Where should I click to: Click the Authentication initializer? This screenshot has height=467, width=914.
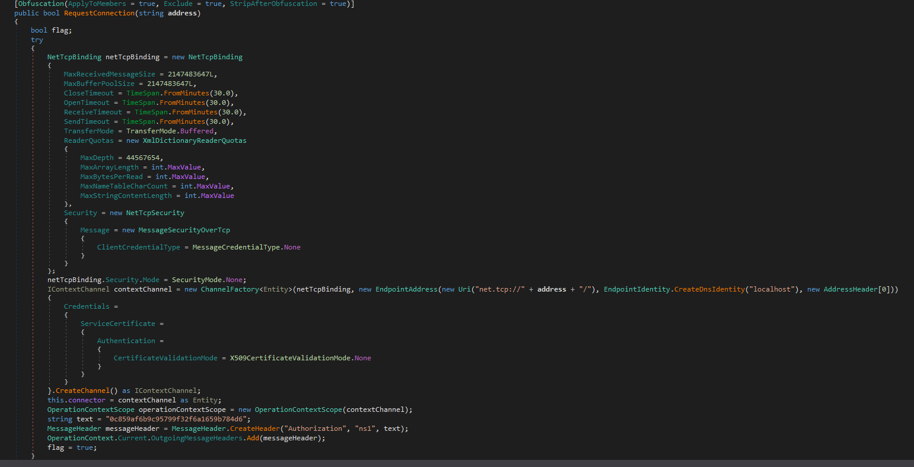[126, 341]
